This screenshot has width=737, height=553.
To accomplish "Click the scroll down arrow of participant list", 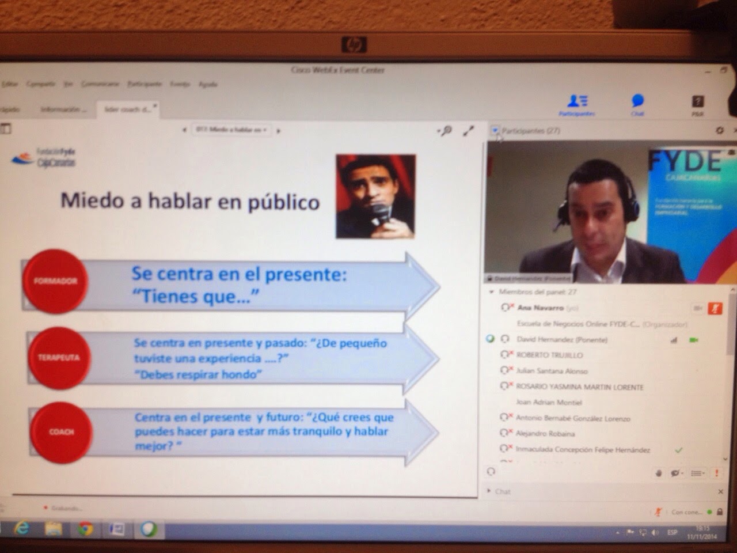I will [x=725, y=458].
